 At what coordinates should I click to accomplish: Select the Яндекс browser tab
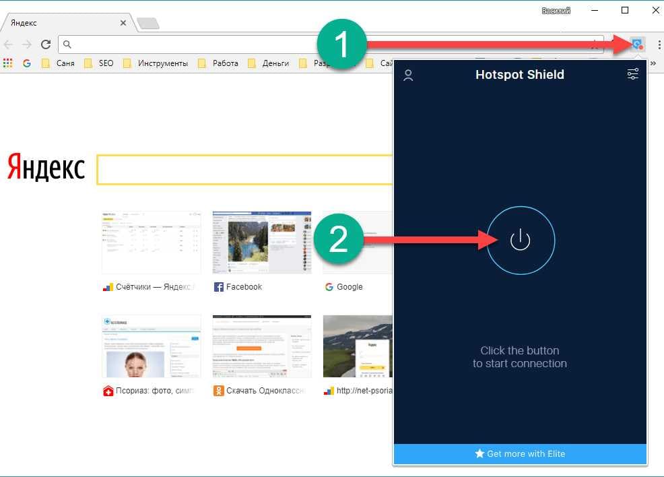pyautogui.click(x=68, y=23)
